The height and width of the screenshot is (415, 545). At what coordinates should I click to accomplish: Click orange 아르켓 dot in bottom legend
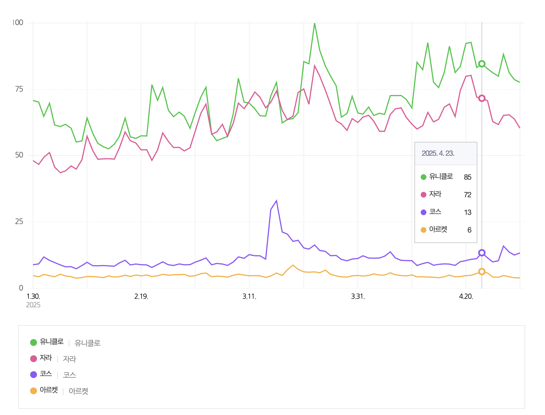coord(34,391)
